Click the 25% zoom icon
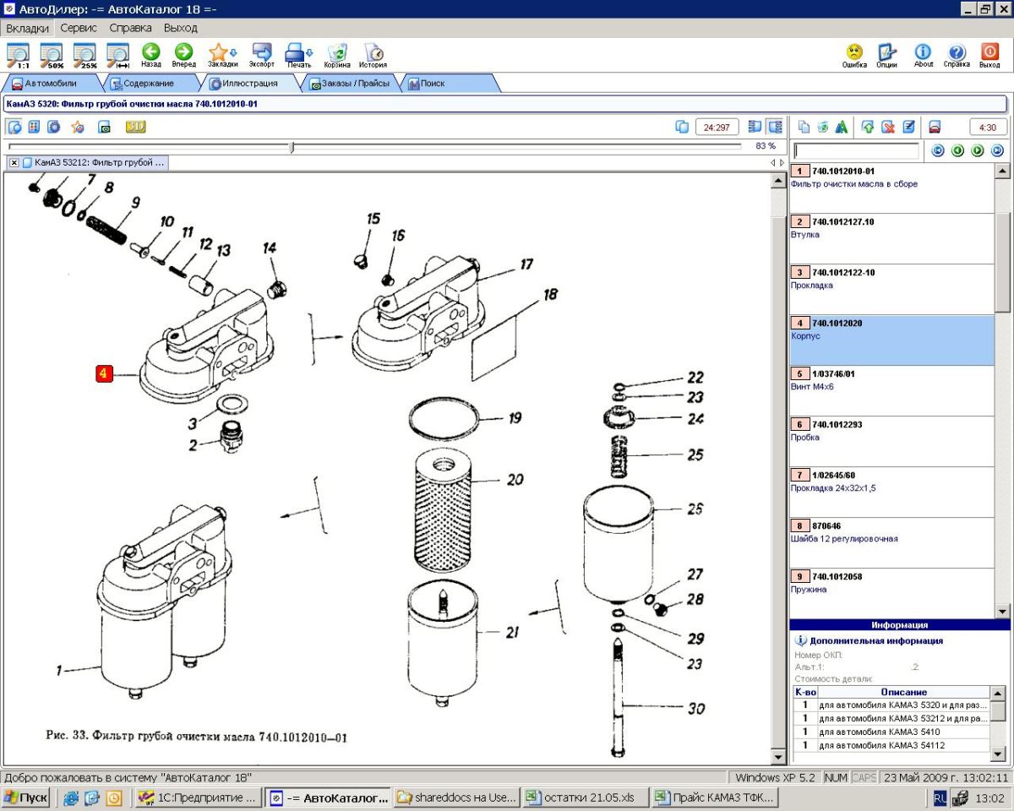 pyautogui.click(x=84, y=55)
